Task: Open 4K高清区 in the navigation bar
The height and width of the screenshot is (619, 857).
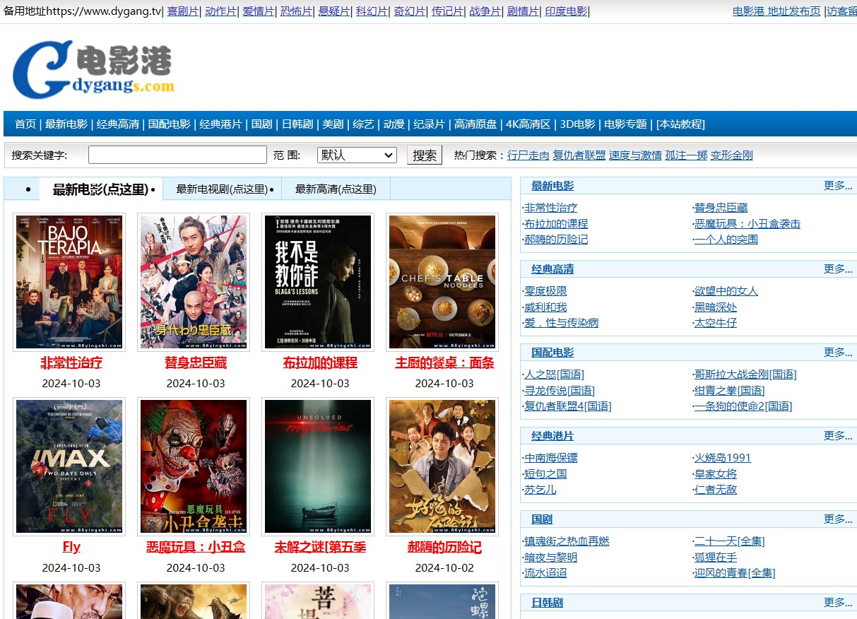Action: point(528,124)
